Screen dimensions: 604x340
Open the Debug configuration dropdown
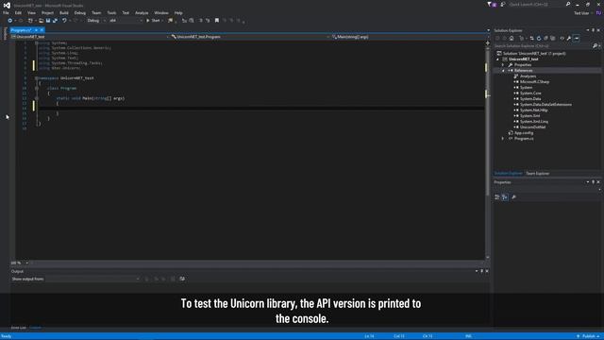click(96, 21)
